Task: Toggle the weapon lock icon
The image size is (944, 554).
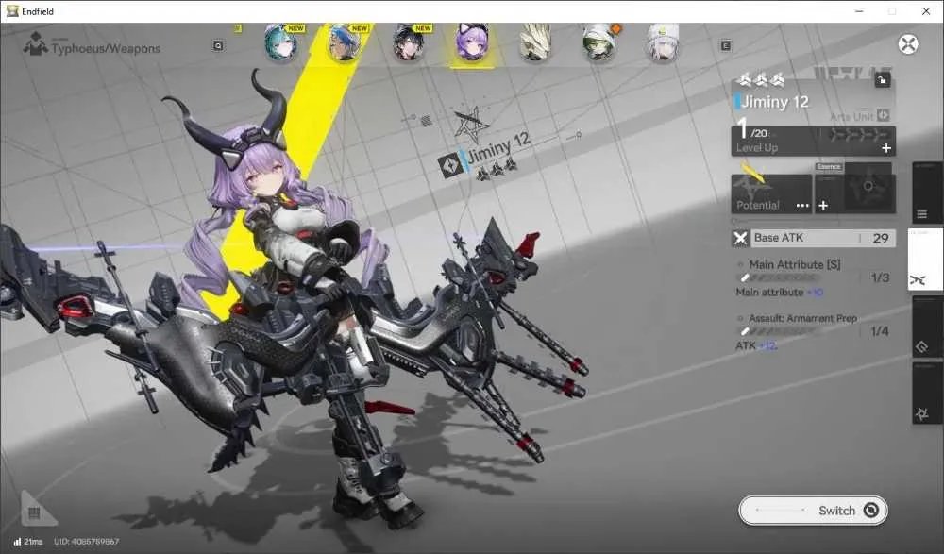Action: click(x=882, y=80)
